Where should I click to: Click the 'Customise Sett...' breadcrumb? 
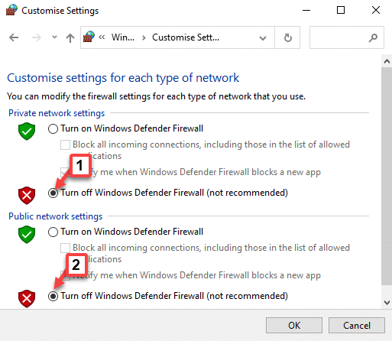186,37
